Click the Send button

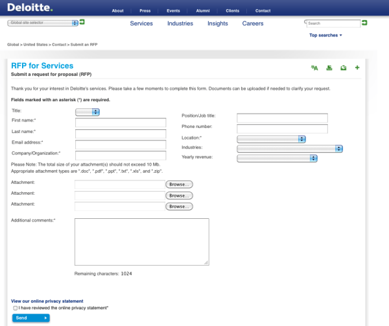coord(30,318)
